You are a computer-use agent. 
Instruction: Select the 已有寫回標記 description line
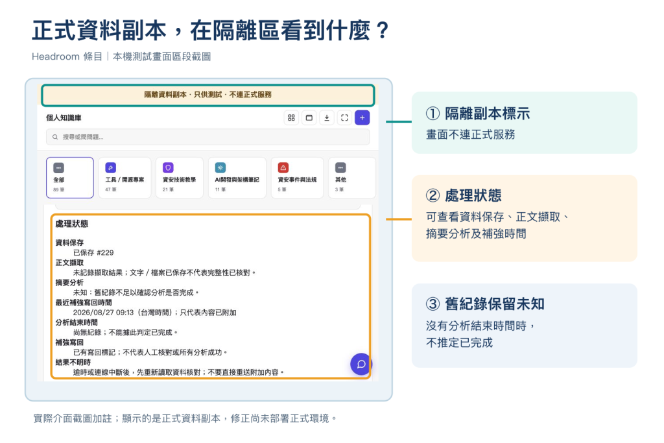(150, 352)
